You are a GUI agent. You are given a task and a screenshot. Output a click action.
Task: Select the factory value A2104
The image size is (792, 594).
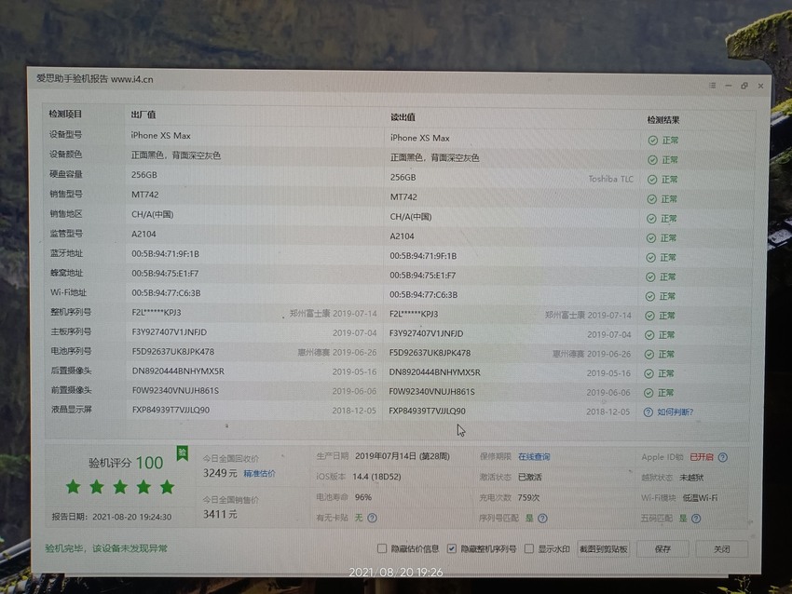point(143,235)
